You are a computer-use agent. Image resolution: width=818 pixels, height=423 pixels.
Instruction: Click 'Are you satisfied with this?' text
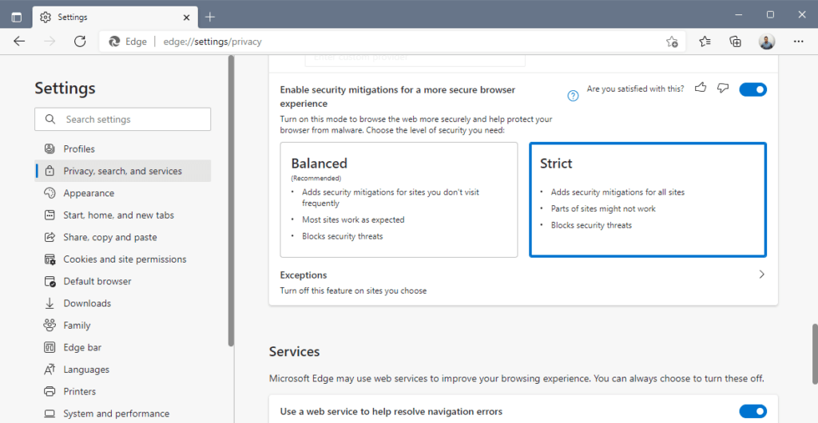tap(635, 89)
